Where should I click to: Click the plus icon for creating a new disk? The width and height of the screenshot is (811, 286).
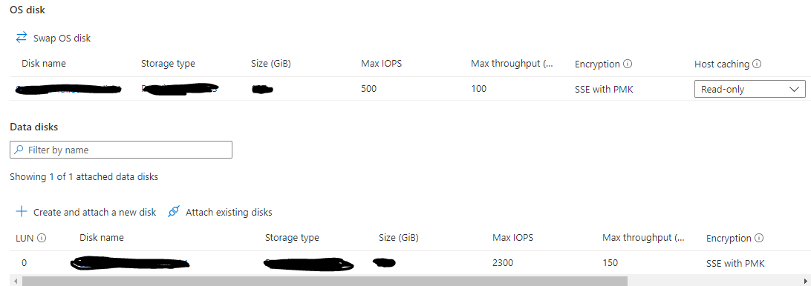22,212
